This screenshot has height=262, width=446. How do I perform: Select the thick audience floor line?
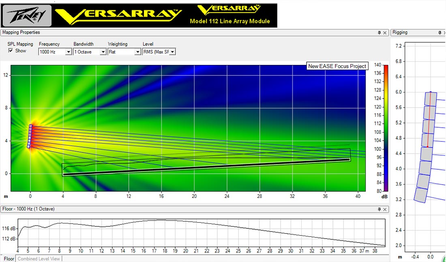tap(206, 167)
